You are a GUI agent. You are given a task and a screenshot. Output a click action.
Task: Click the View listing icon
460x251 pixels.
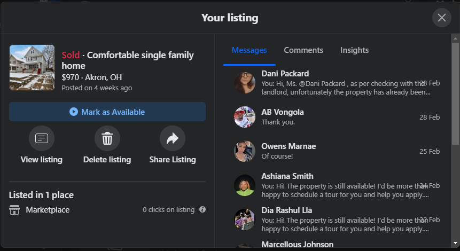pos(42,139)
